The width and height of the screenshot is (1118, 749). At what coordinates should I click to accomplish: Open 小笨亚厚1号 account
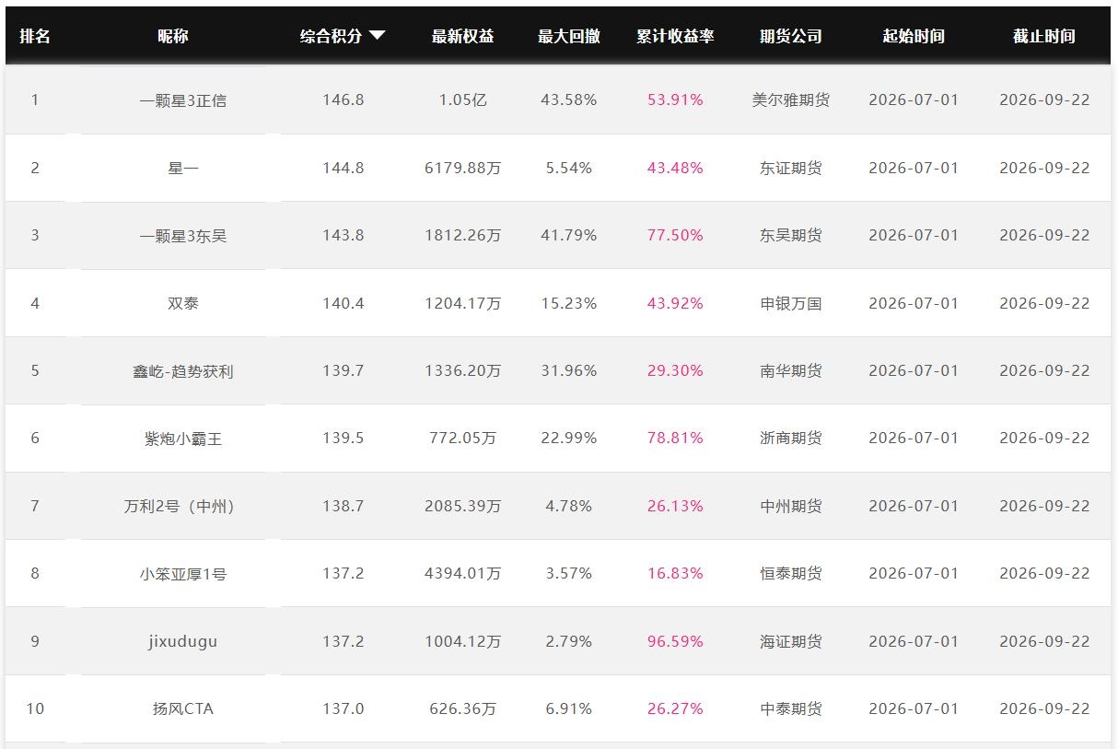coord(183,574)
